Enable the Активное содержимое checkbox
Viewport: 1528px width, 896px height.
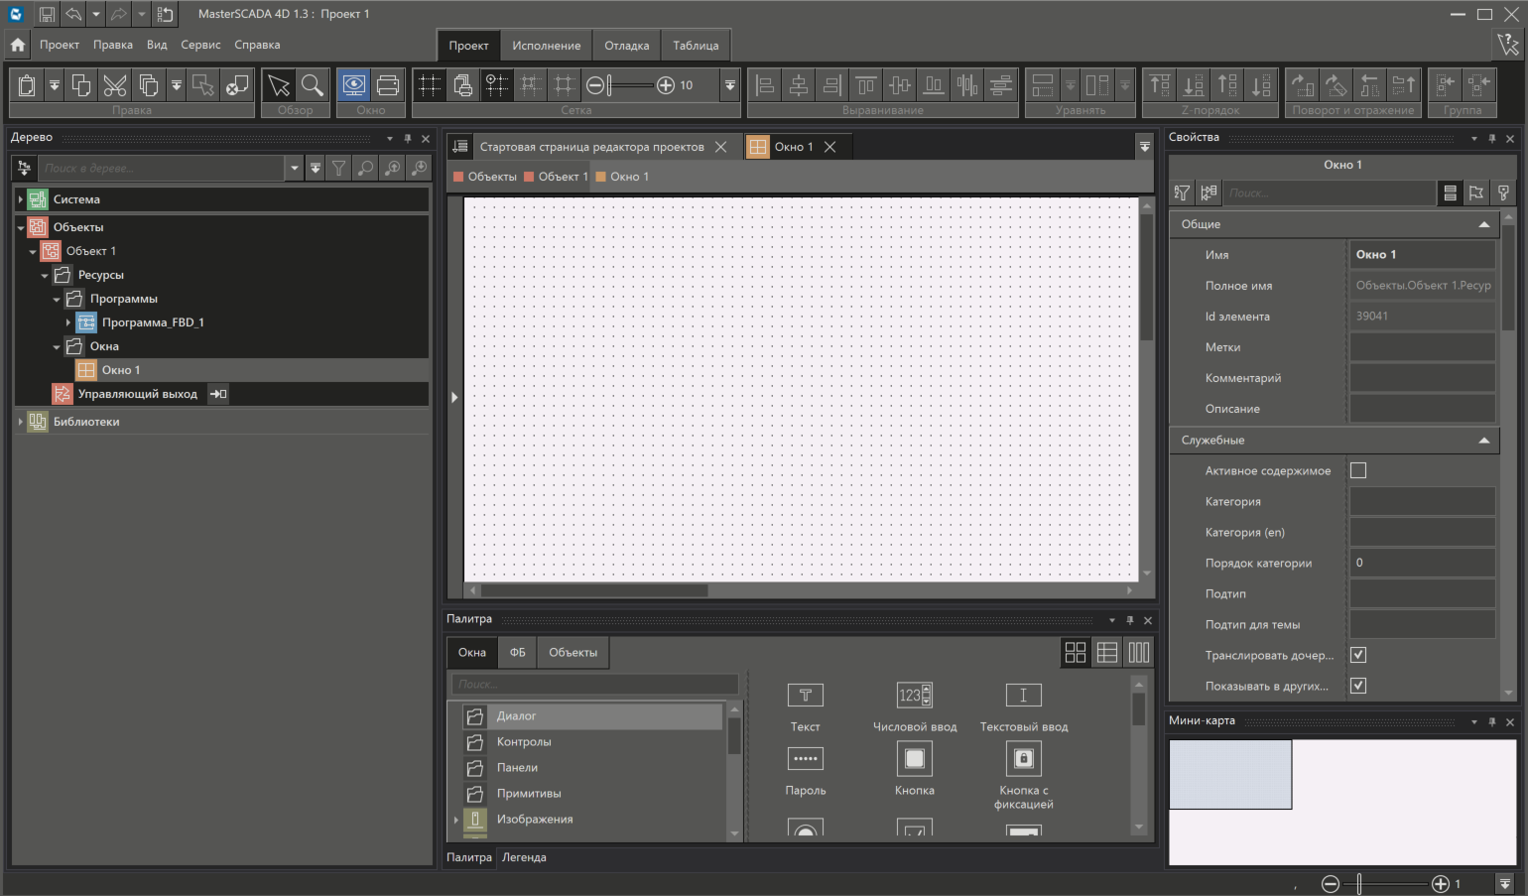(x=1358, y=470)
